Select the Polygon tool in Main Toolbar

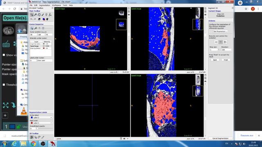[x=39, y=15]
